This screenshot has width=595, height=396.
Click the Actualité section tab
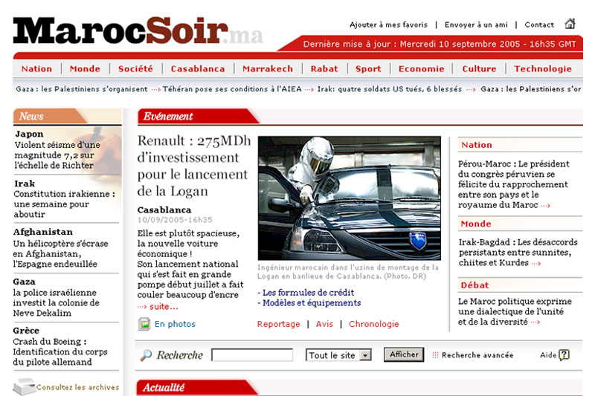196,388
